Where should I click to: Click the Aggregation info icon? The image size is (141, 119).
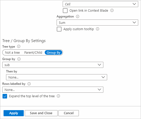coord(78,16)
